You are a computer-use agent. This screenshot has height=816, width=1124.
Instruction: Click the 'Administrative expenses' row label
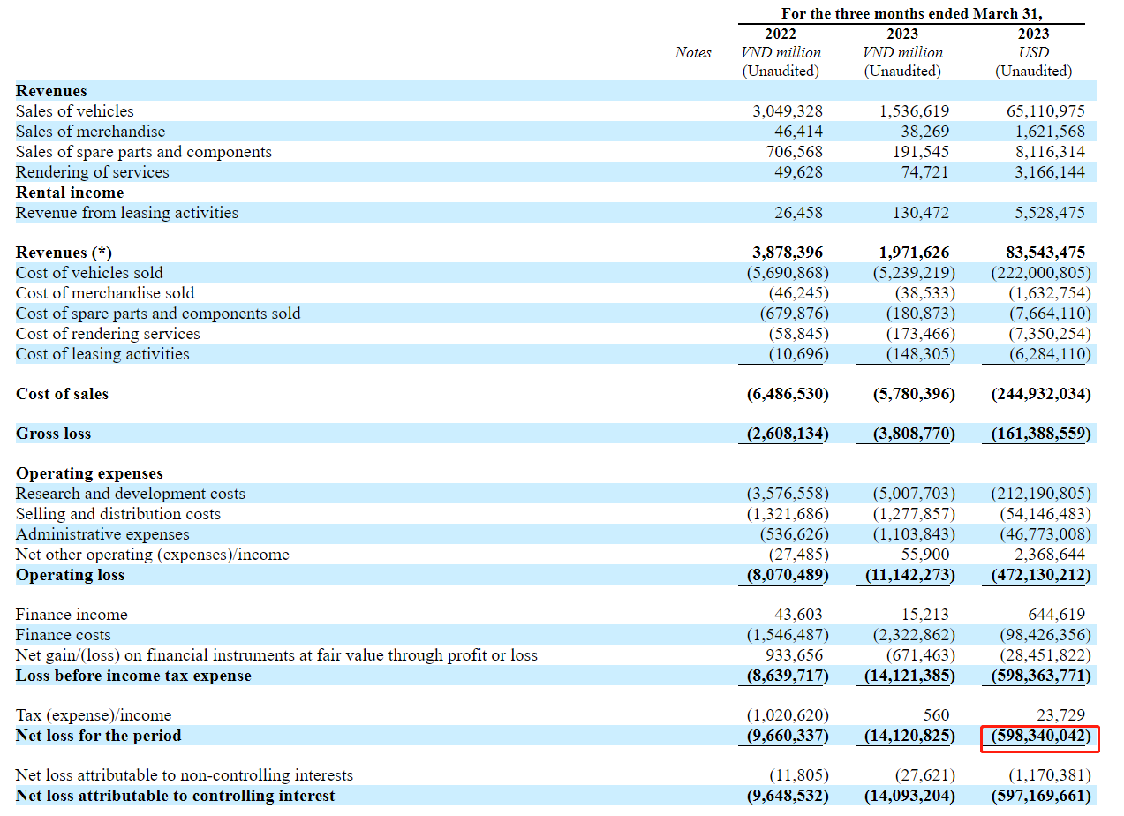click(102, 534)
